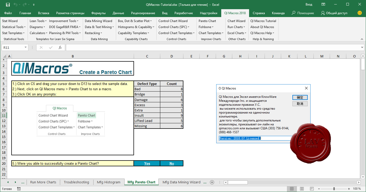
Task: Click About QI Macros
Action: [x=262, y=27]
